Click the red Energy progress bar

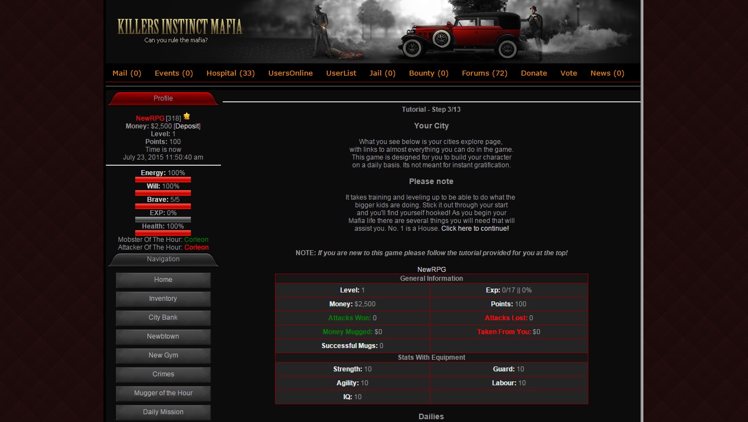pyautogui.click(x=163, y=180)
